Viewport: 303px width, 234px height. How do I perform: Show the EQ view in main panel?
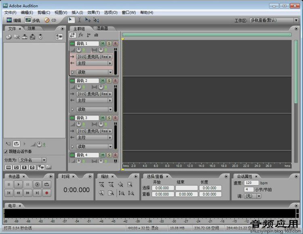click(x=96, y=35)
